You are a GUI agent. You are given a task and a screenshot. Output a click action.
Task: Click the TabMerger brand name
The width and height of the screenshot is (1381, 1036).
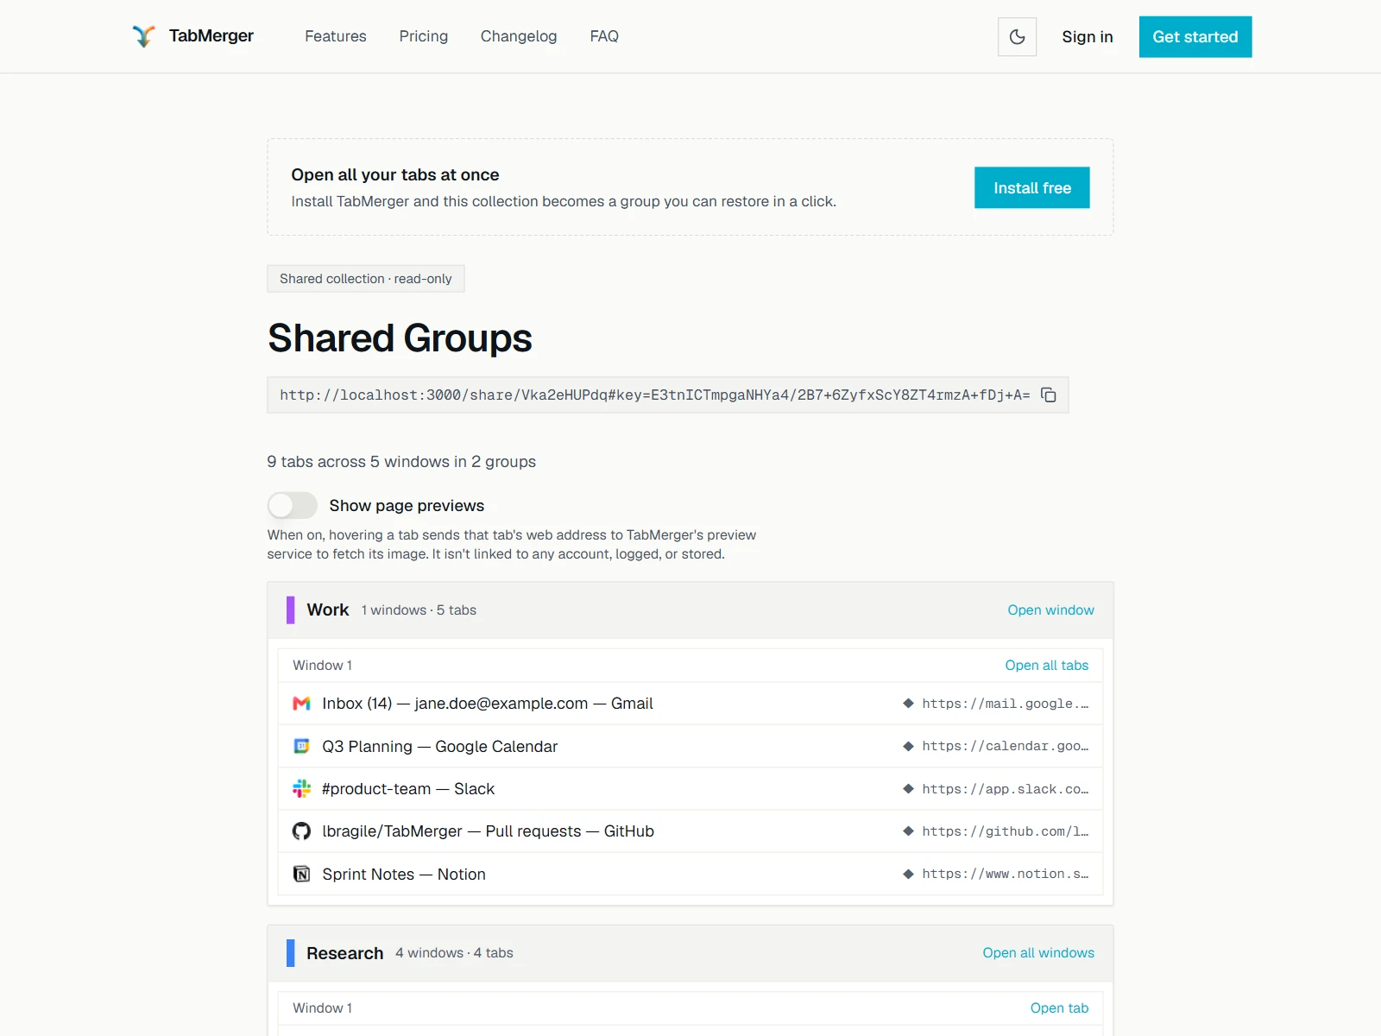211,36
